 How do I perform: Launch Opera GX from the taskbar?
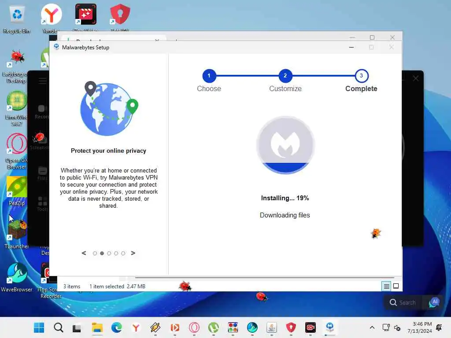194,327
